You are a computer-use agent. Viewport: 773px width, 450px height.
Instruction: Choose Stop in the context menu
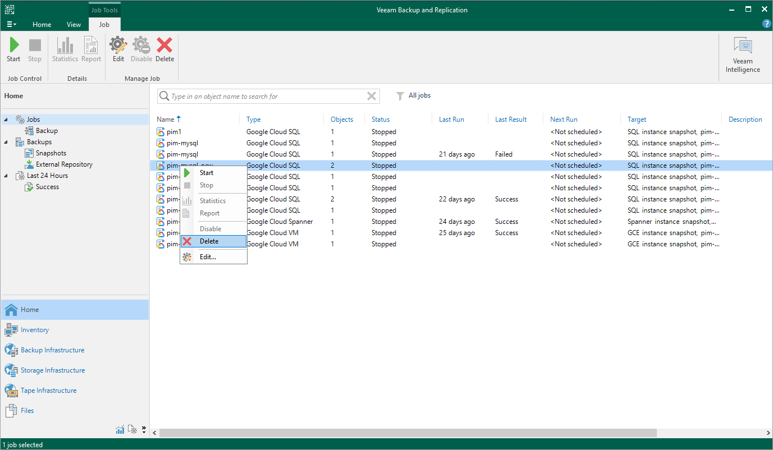tap(213, 185)
